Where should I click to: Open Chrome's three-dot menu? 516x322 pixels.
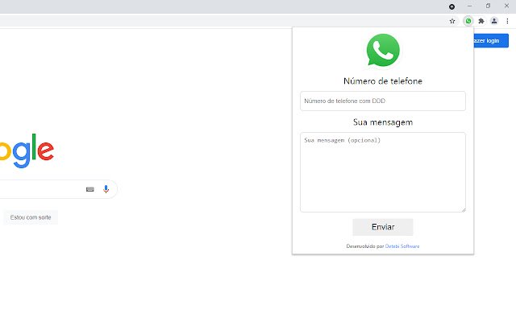tap(507, 21)
